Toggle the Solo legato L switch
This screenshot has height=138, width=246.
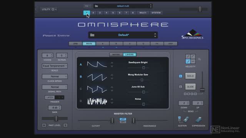click(x=181, y=76)
